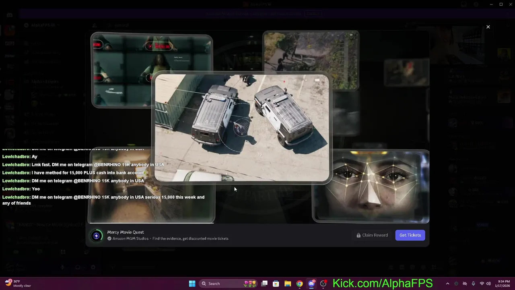Click the Amazon MGM Studios verified badge

[109, 238]
